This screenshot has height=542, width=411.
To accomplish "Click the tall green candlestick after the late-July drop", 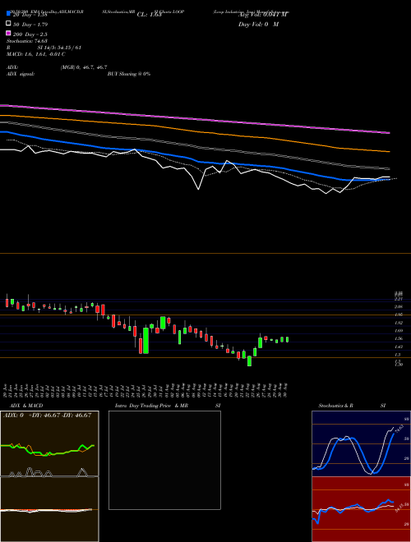I will coord(146,341).
